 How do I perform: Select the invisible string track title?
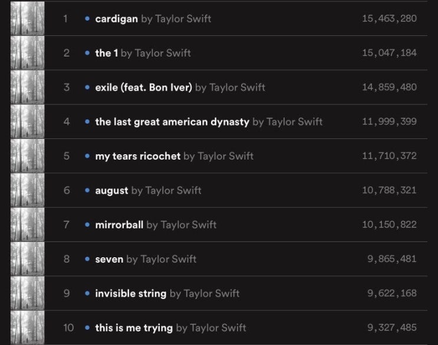(131, 294)
